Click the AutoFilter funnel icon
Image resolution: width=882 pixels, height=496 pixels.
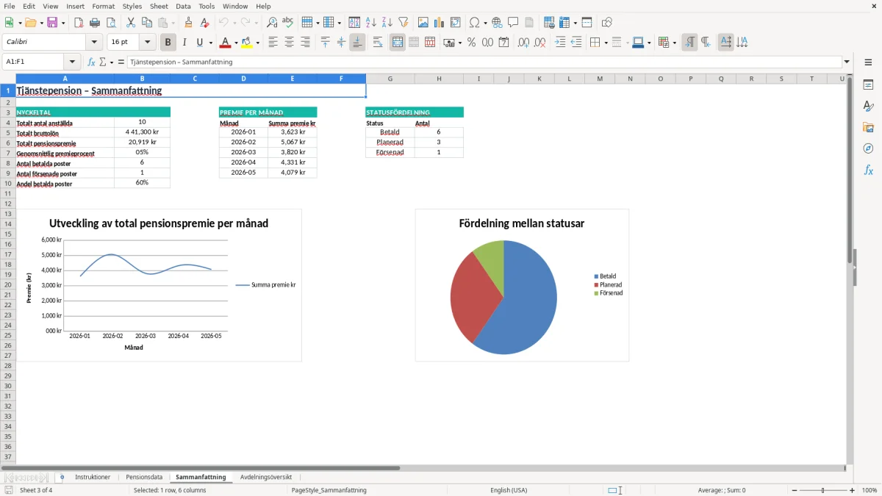404,23
